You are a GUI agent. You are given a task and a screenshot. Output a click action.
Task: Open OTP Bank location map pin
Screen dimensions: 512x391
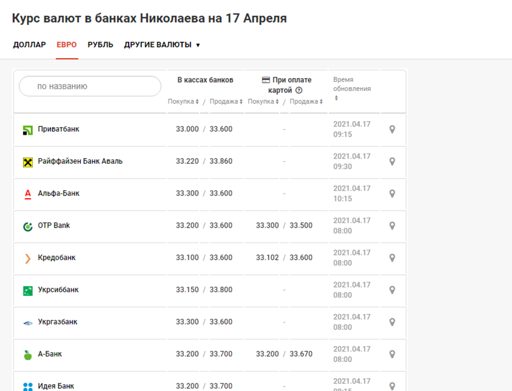pos(392,226)
